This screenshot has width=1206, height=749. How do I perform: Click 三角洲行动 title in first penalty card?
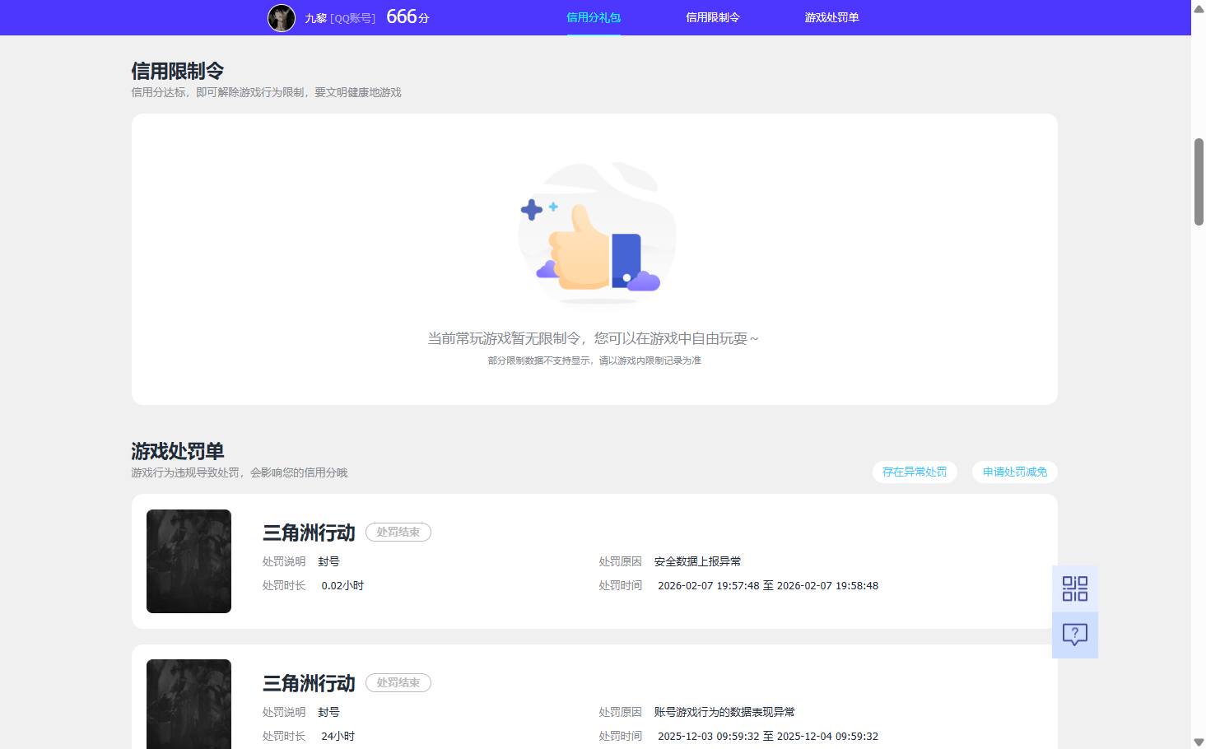pyautogui.click(x=309, y=533)
